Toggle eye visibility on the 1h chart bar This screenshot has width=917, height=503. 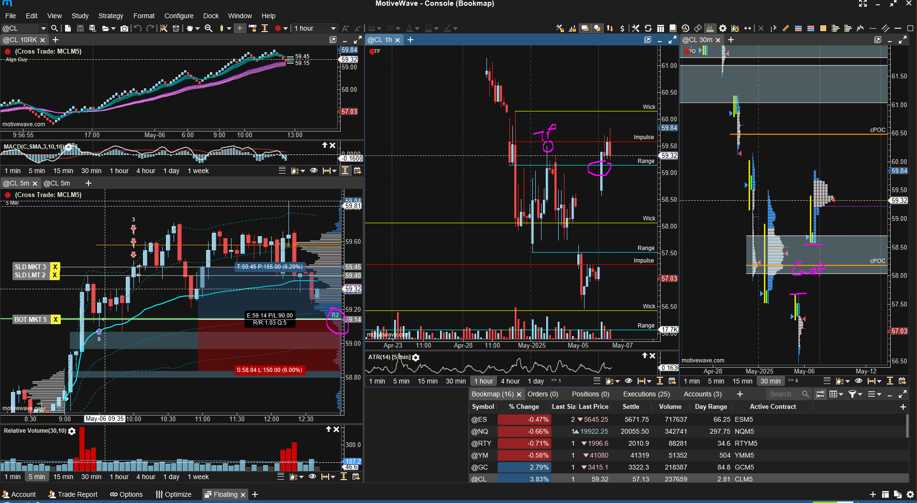click(x=628, y=381)
